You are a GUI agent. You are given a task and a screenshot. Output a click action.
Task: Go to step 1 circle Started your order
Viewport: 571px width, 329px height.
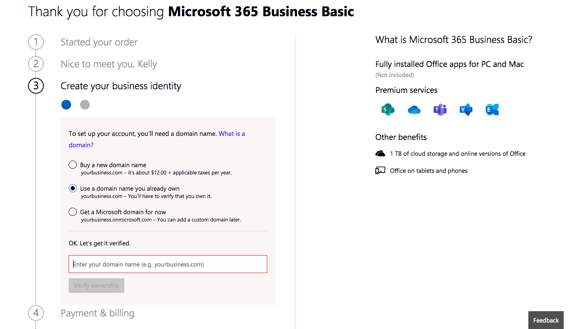point(36,42)
